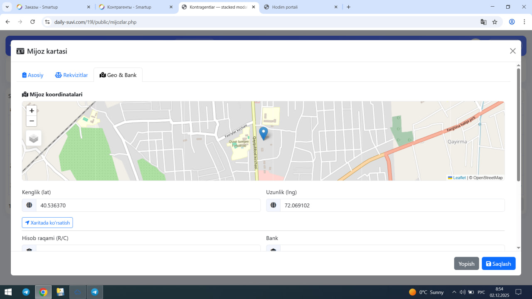Open the map layers control
532x299 pixels.
[34, 138]
